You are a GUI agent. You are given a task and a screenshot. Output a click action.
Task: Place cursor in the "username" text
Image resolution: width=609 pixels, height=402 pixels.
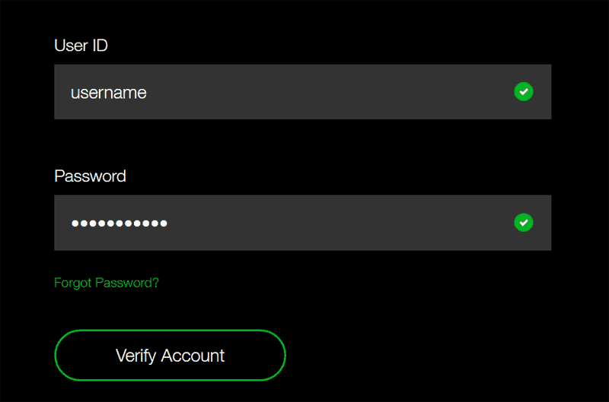108,93
